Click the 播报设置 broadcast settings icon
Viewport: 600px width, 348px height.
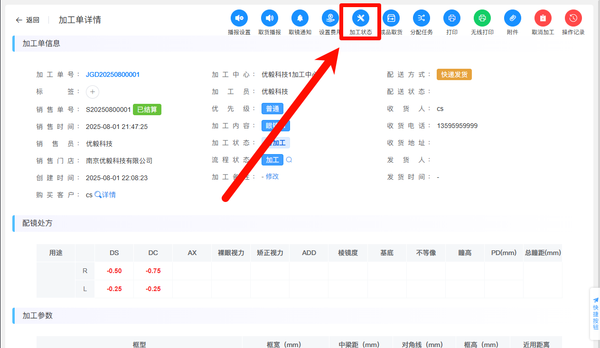[239, 18]
